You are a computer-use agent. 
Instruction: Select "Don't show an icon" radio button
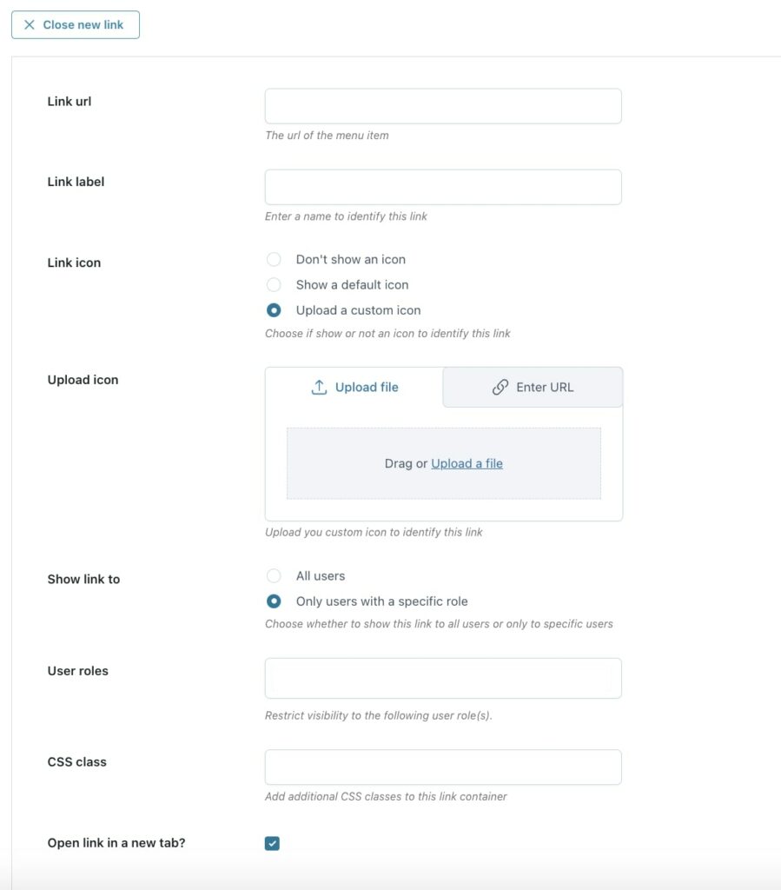[x=274, y=259]
